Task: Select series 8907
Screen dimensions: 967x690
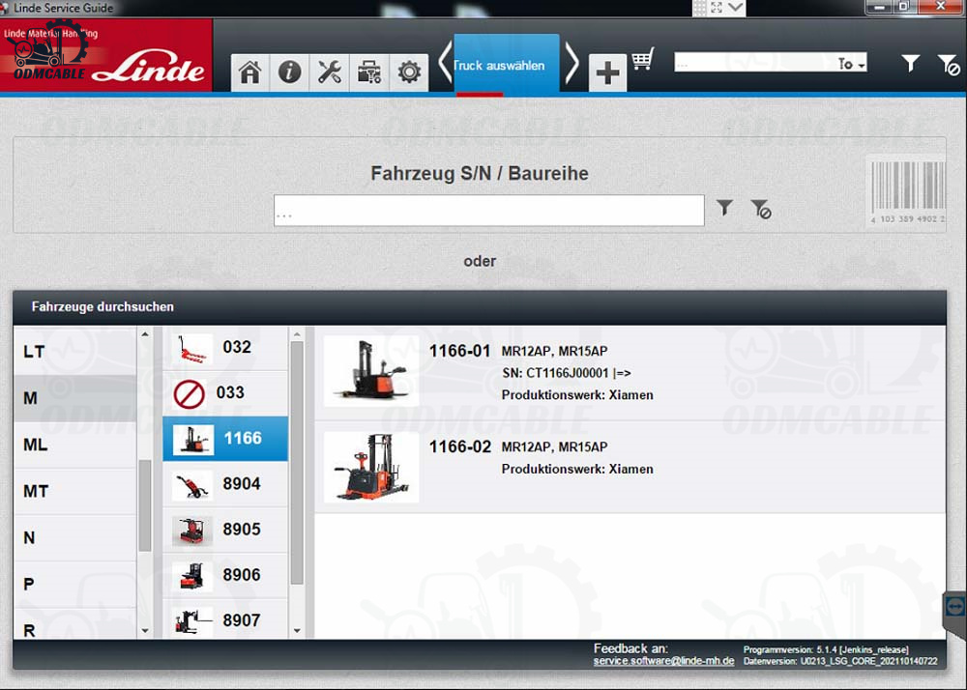Action: 225,619
